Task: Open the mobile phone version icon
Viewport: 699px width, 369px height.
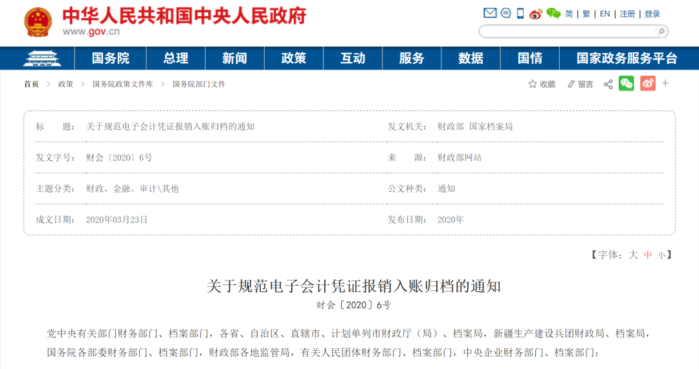Action: coord(520,14)
